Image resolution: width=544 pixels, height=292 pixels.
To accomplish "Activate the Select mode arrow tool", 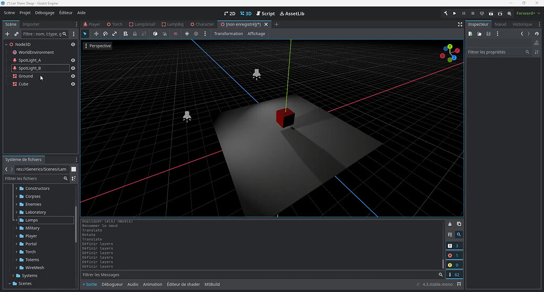I will (x=85, y=33).
